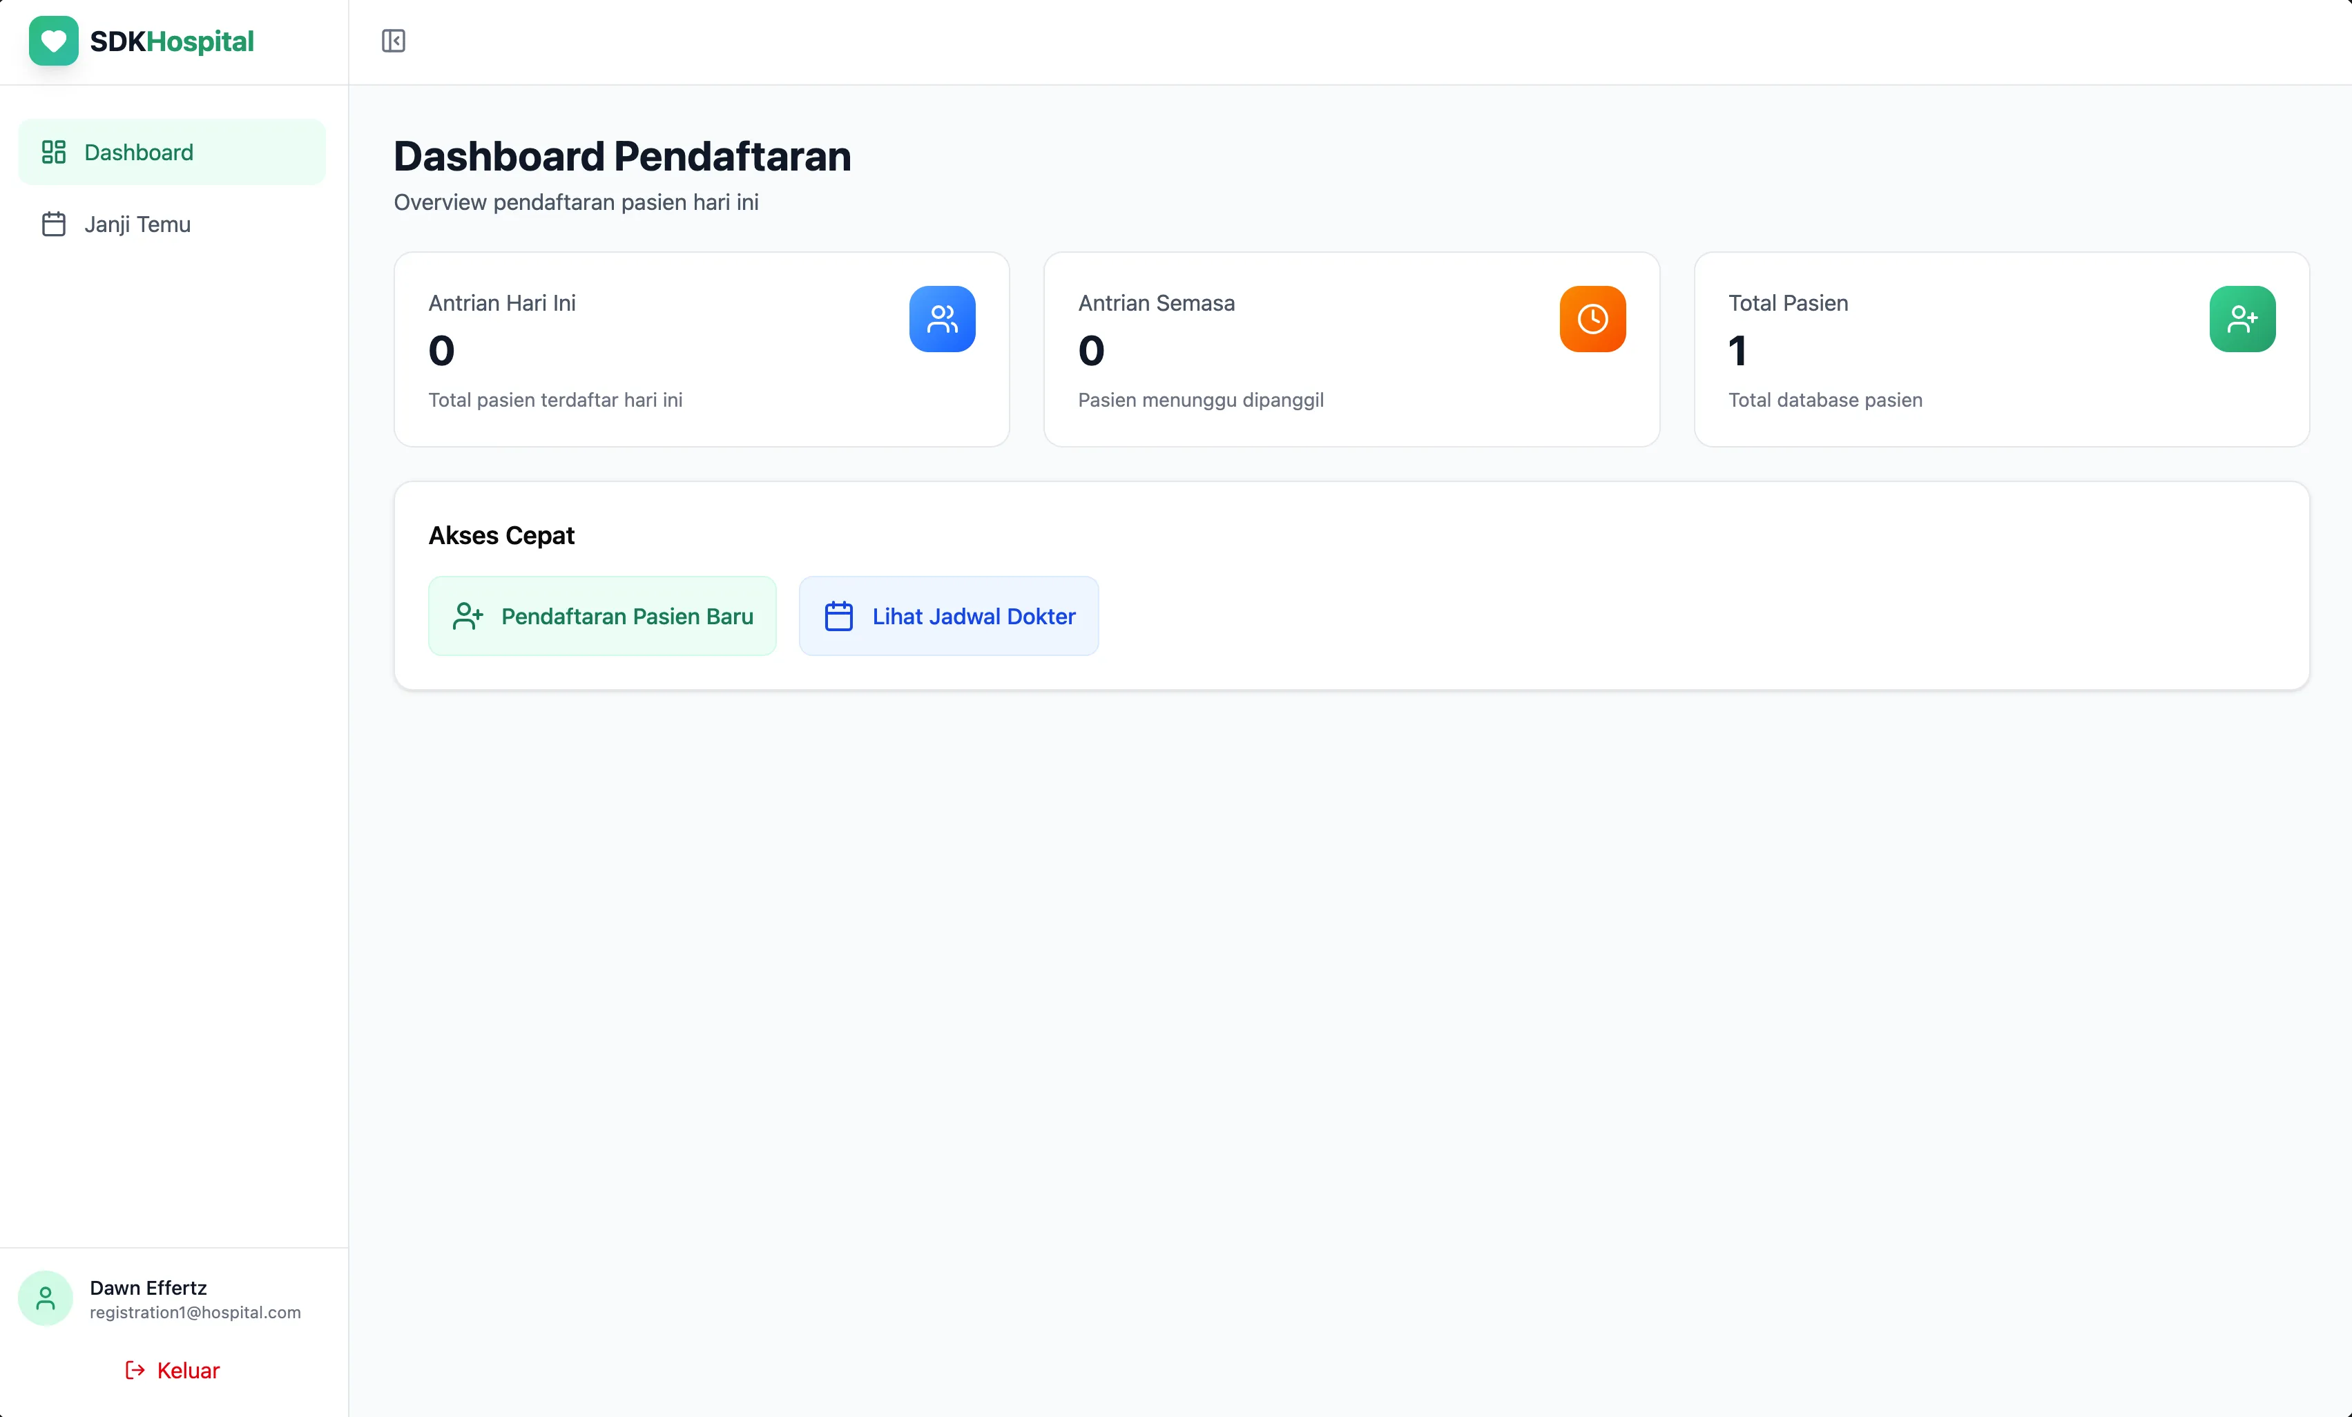Click the Dashboard grid icon in sidebar
The width and height of the screenshot is (2352, 1417).
pos(53,151)
